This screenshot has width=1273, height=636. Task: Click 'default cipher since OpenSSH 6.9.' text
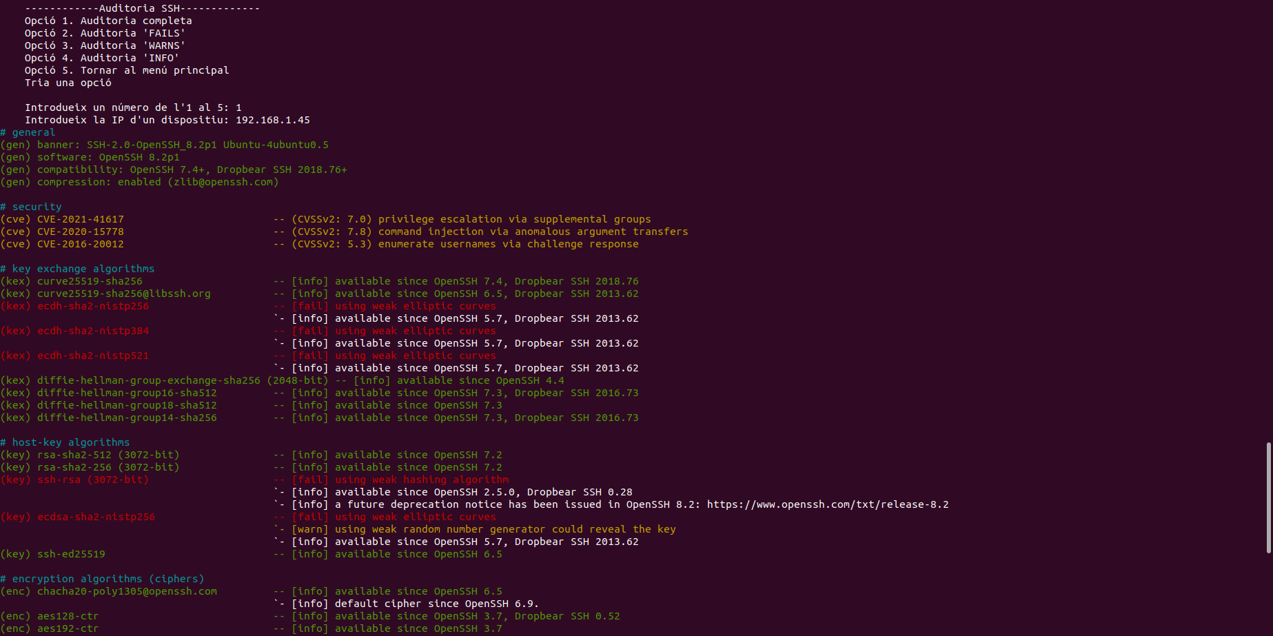(x=437, y=604)
